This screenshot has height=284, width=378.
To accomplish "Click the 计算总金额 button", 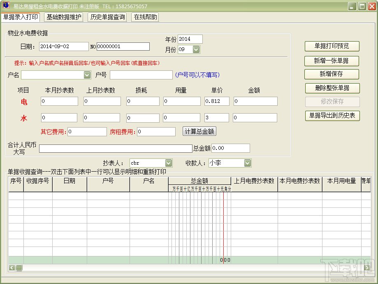I will (199, 131).
